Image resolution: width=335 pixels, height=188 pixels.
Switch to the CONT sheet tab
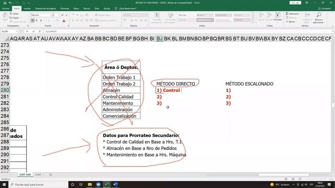tap(38, 174)
